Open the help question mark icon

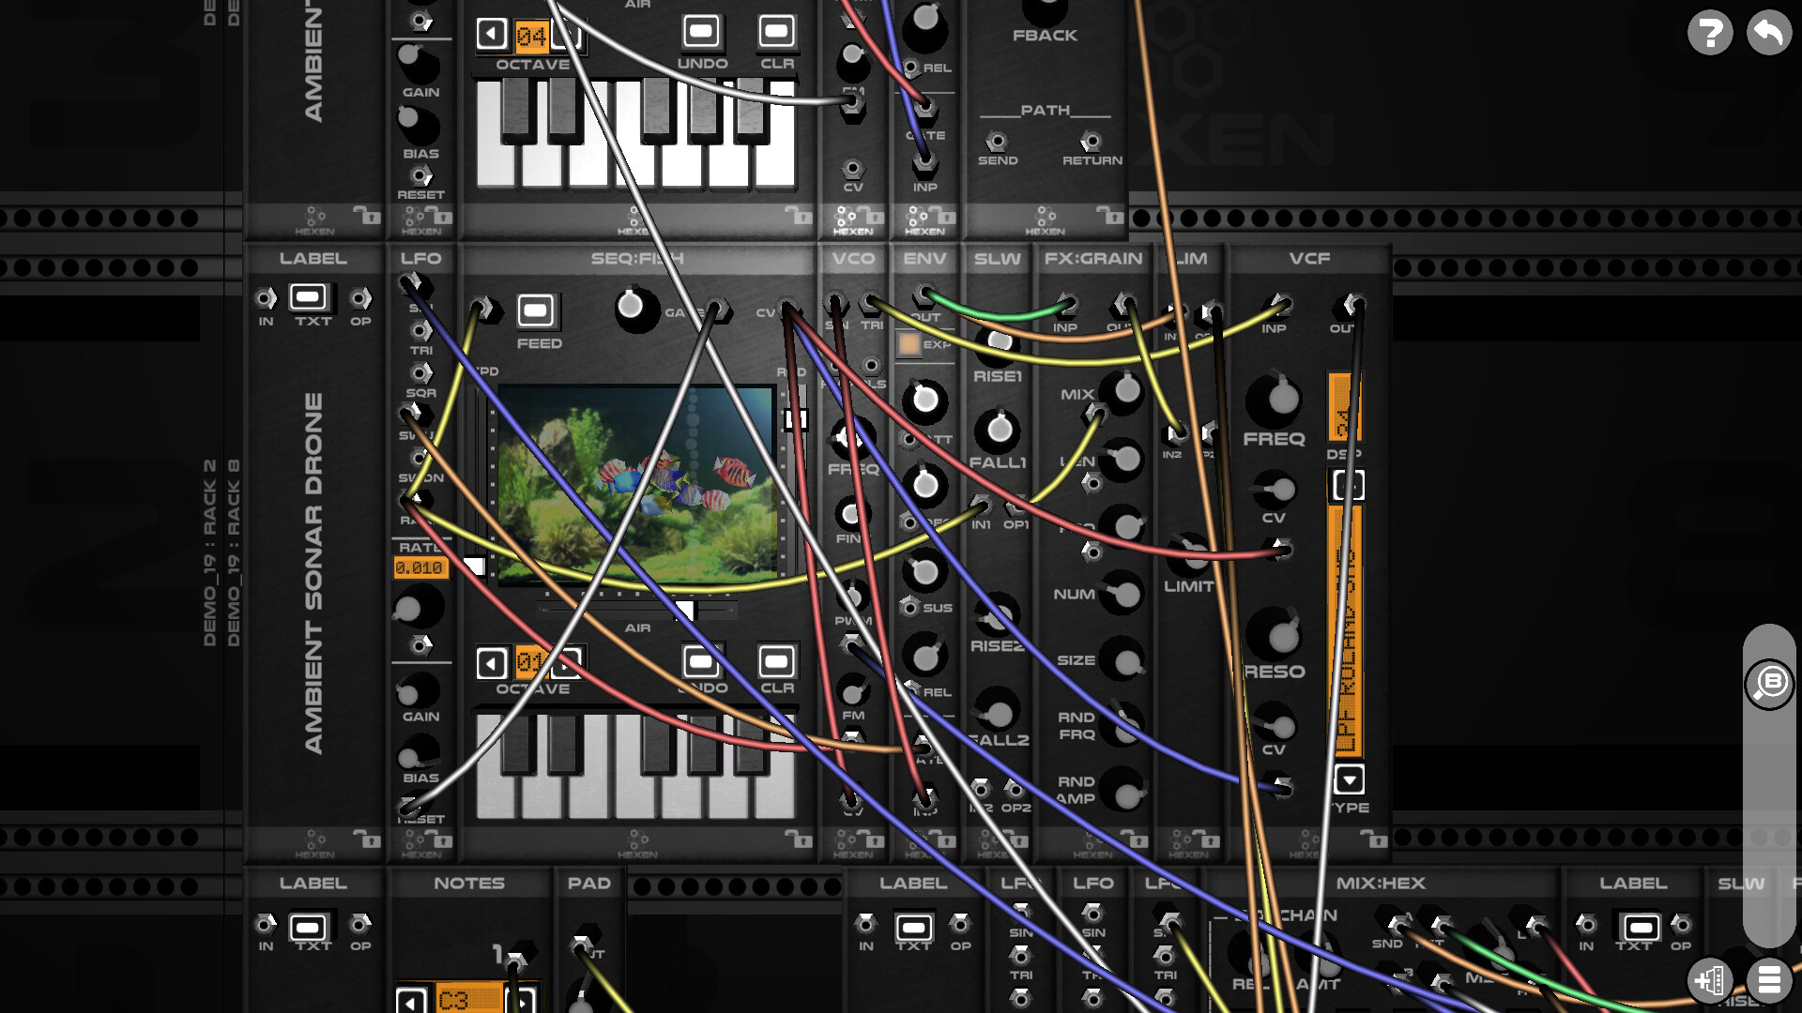pos(1709,34)
